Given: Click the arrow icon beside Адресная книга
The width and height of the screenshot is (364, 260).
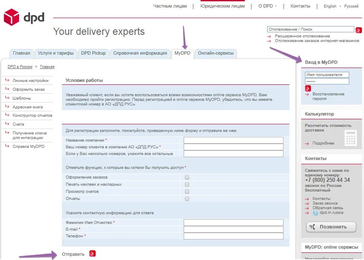Looking at the screenshot, I should pyautogui.click(x=7, y=107).
